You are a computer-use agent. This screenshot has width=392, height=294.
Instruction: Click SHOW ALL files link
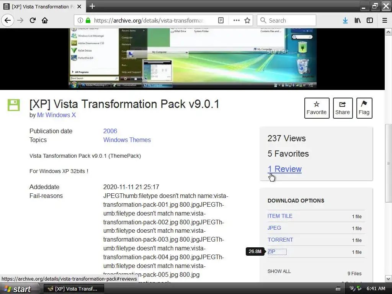[279, 271]
